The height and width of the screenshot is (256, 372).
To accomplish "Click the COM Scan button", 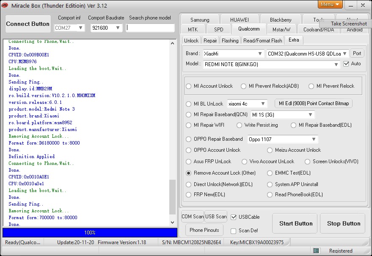I will 193,217.
